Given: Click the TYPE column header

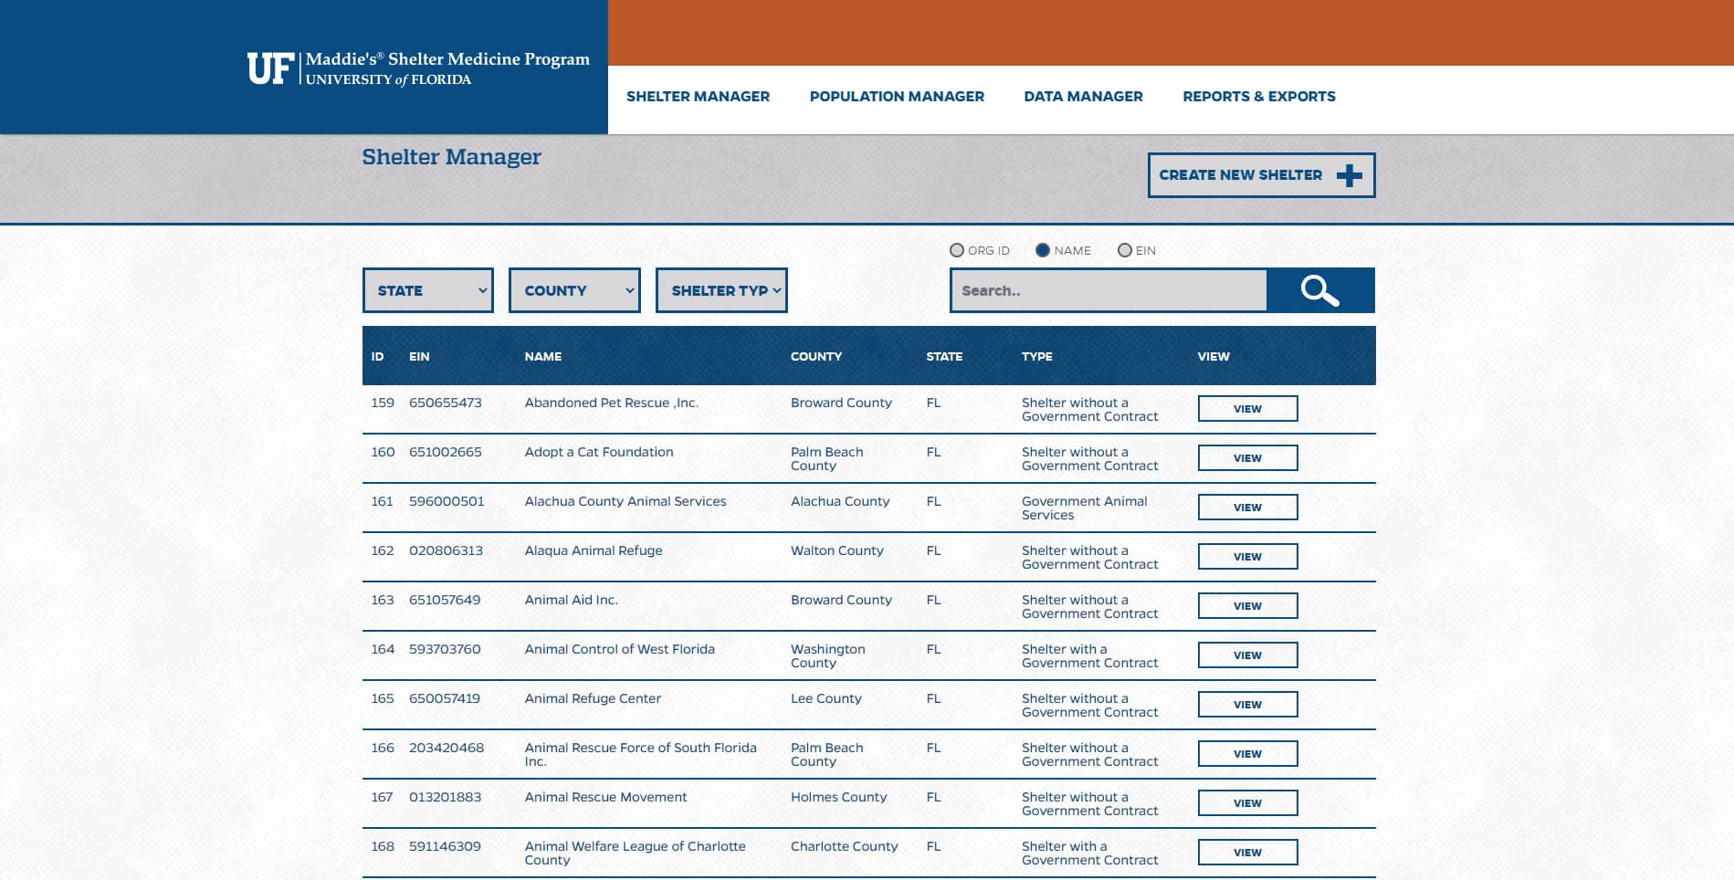Looking at the screenshot, I should pos(1037,356).
